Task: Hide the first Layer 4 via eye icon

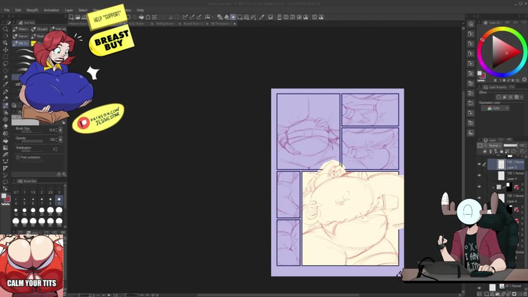Action: [x=479, y=176]
